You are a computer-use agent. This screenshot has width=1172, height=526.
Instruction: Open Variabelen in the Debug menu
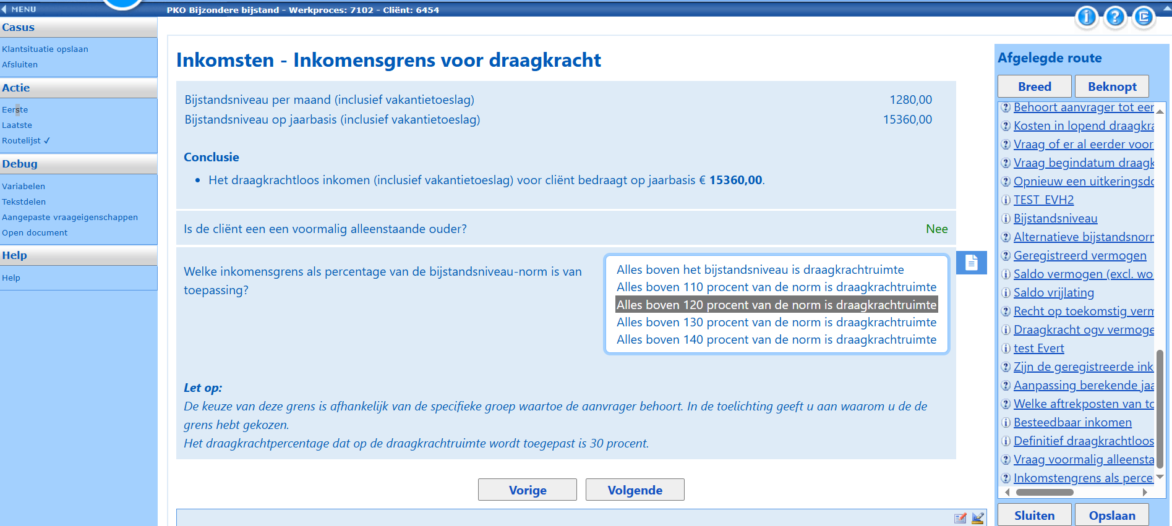click(x=24, y=186)
